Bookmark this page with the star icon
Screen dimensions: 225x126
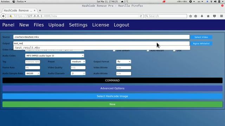pos(191,16)
